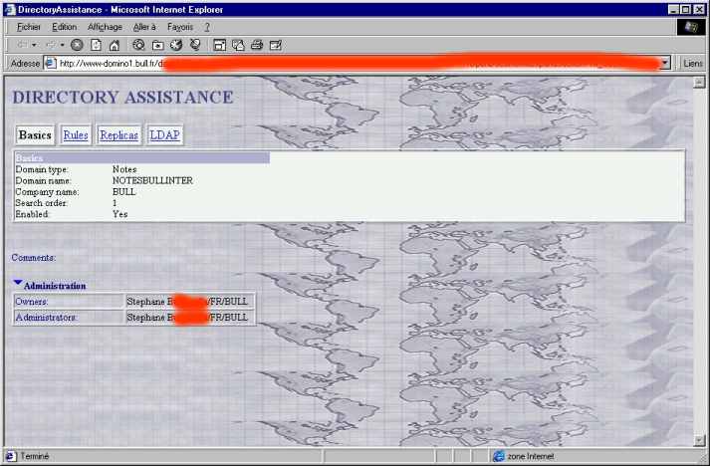The height and width of the screenshot is (466, 710).
Task: Click the scrollbar up arrow
Action: [x=699, y=82]
